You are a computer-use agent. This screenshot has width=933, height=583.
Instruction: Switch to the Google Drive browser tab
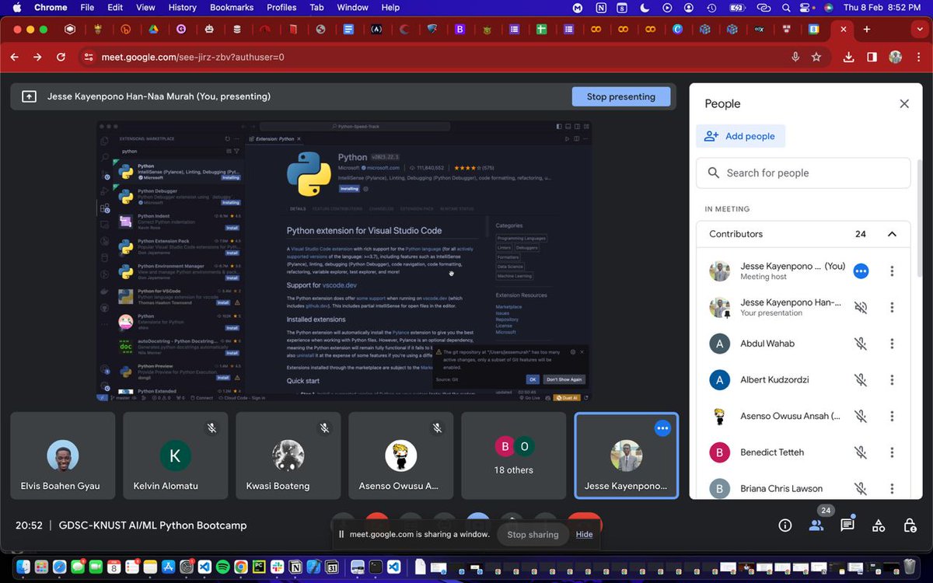coord(154,30)
